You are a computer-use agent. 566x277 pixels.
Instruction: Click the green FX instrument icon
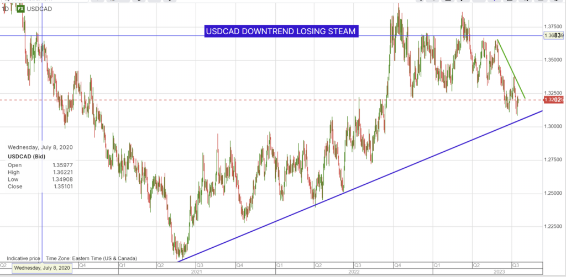pos(20,9)
